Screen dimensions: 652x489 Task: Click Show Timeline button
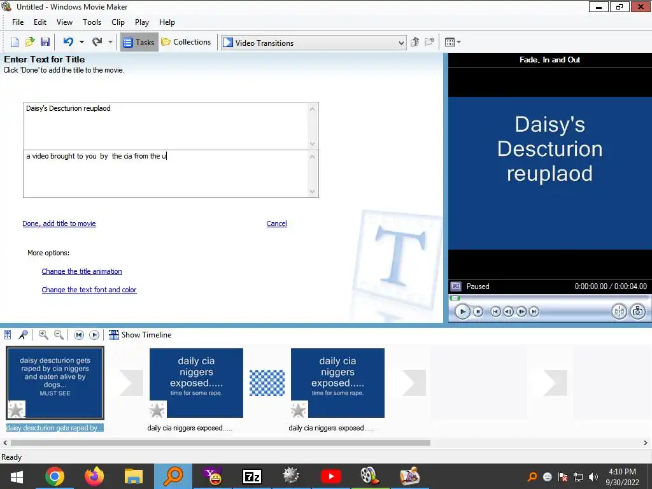coord(140,335)
